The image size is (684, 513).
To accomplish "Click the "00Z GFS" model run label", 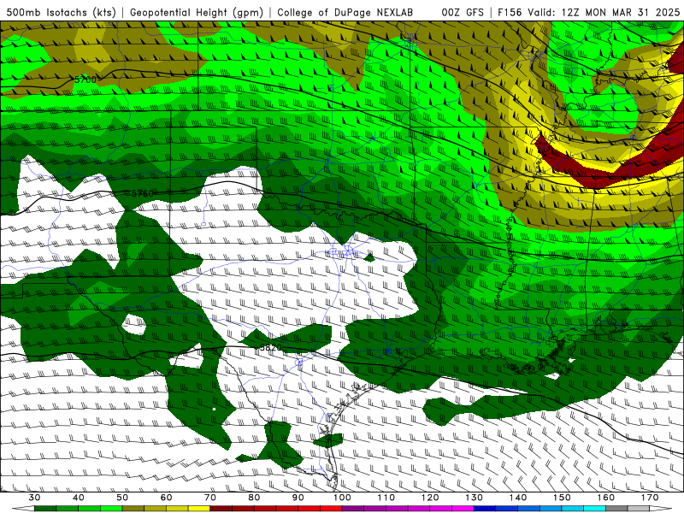I will coord(463,12).
